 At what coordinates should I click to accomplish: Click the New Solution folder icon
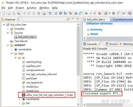pyautogui.click(x=56, y=13)
